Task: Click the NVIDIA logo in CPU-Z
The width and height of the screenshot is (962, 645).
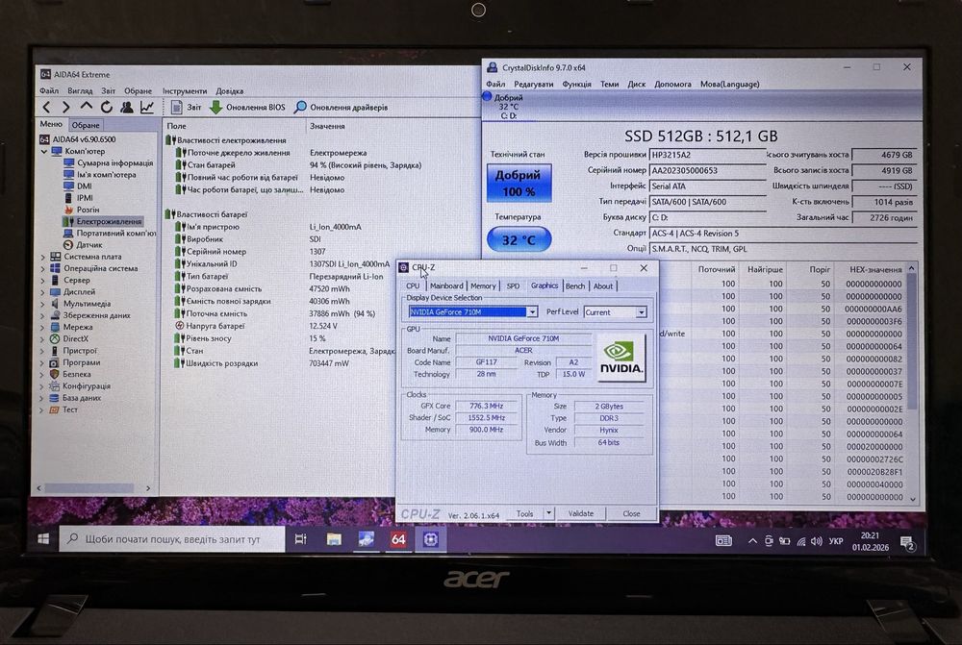Action: click(x=620, y=358)
